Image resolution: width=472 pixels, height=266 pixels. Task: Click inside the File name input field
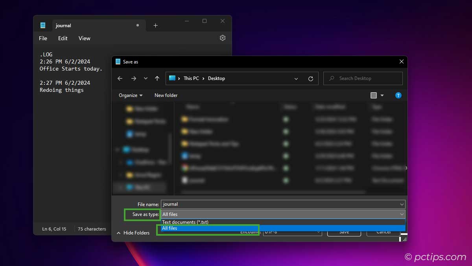pos(236,204)
